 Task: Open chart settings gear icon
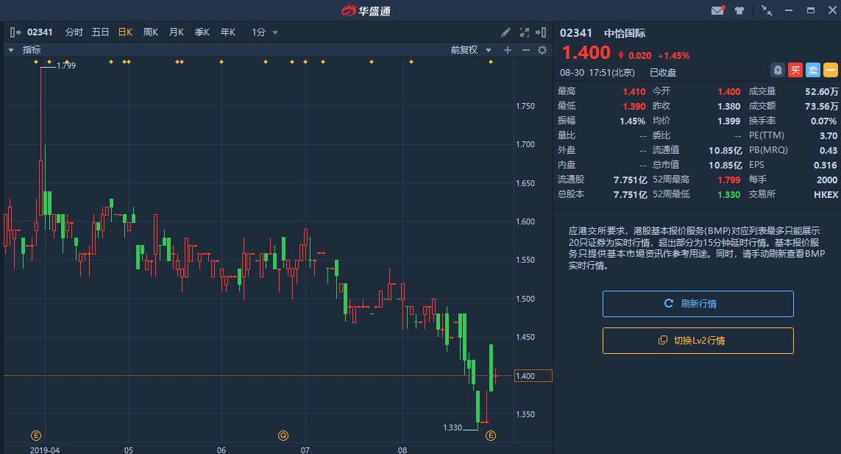tap(542, 50)
